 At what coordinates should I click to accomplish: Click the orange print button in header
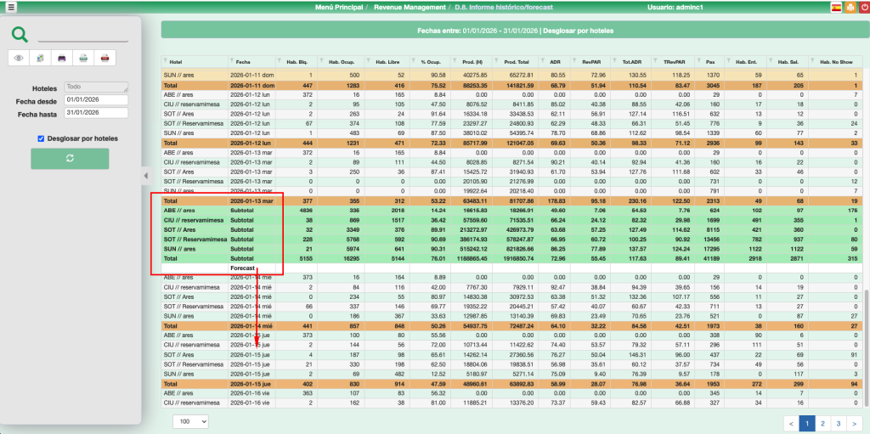point(849,7)
